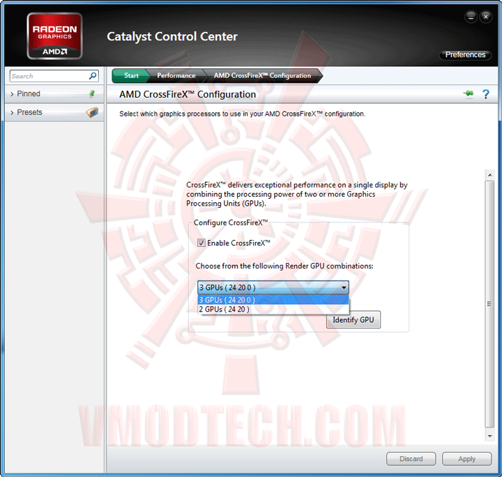The image size is (502, 477).
Task: Open the Render GPU combinations dropdown arrow
Action: [344, 287]
